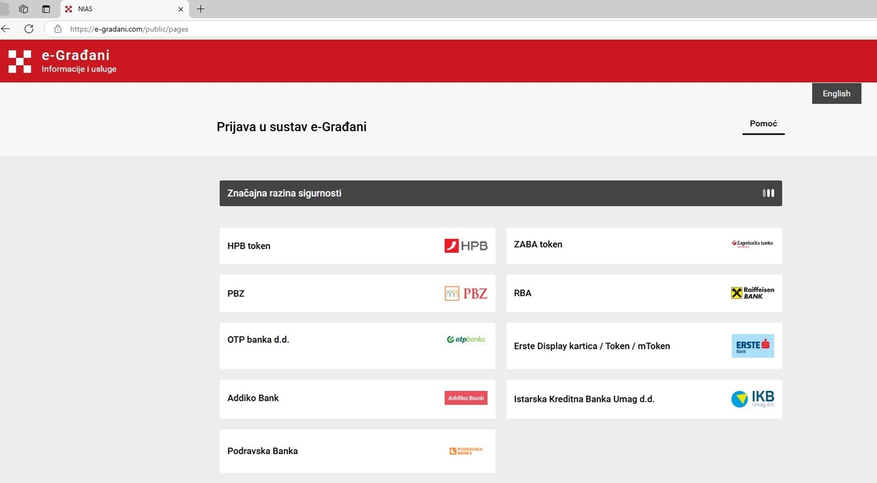Select Podravska Banka login option
Image resolution: width=877 pixels, height=483 pixels.
click(357, 451)
